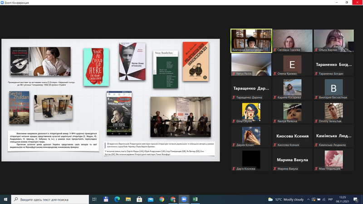The height and width of the screenshot is (204, 363).
Task: Click the taskbar search input field
Action: point(50,199)
